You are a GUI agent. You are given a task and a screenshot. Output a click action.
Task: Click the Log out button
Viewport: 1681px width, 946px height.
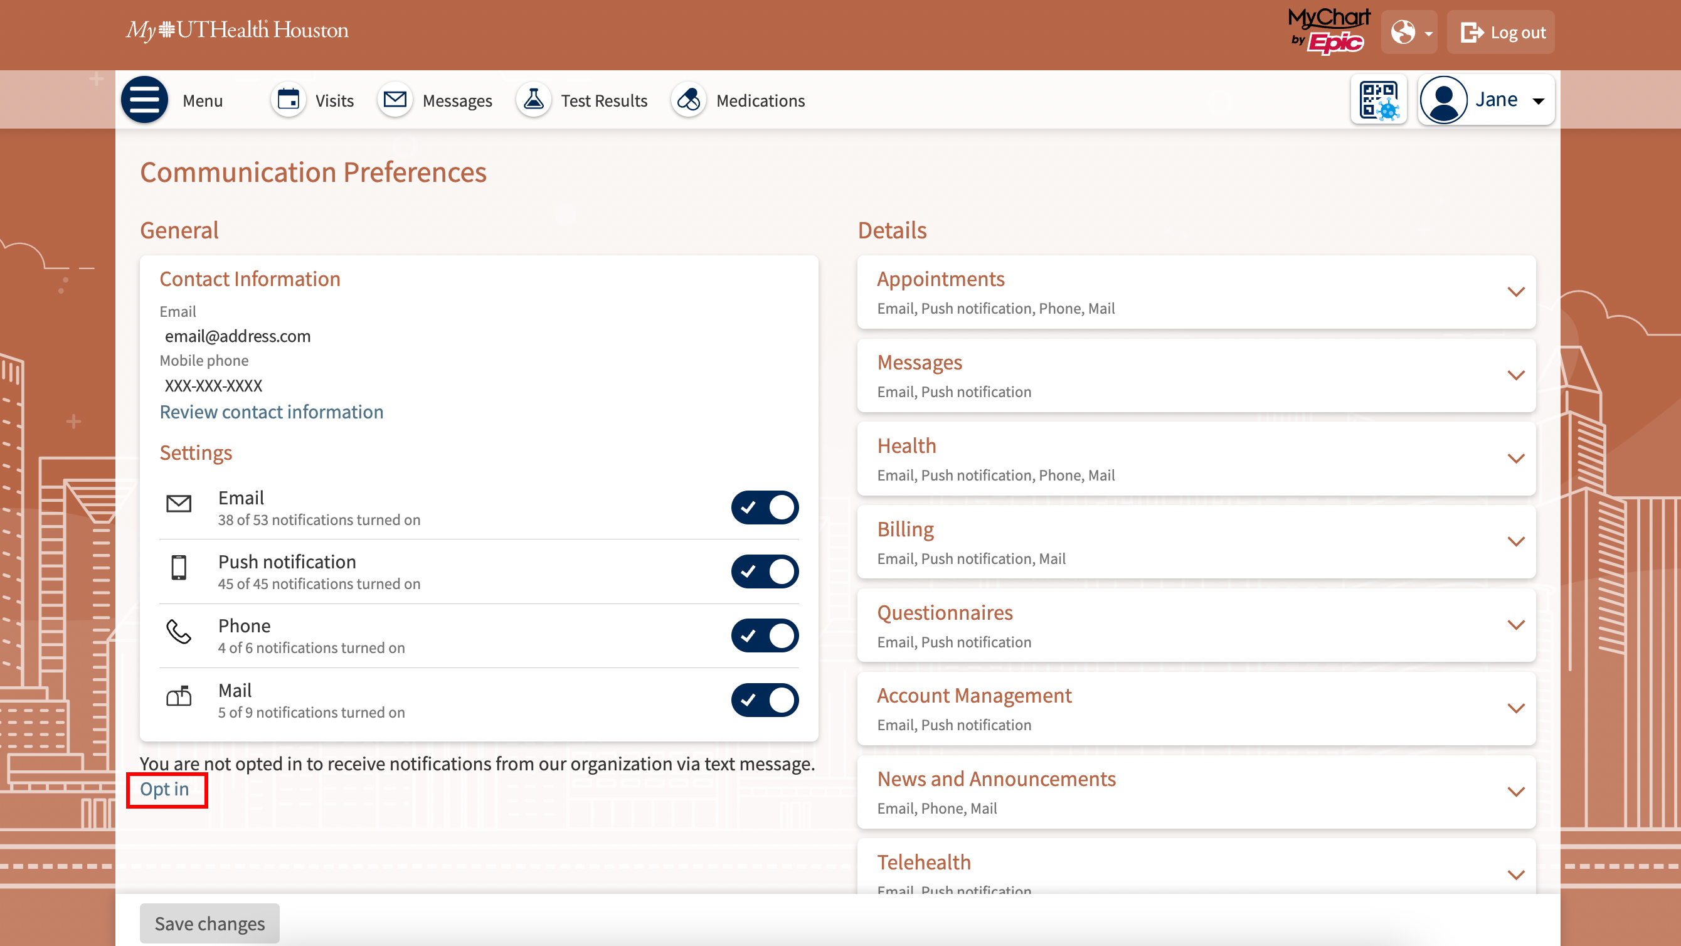1501,32
